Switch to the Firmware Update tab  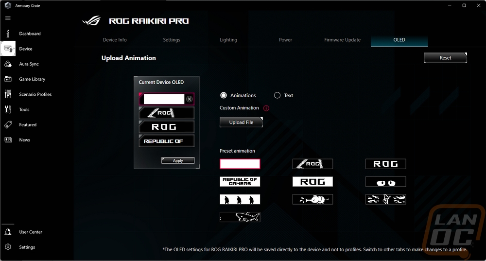click(342, 40)
